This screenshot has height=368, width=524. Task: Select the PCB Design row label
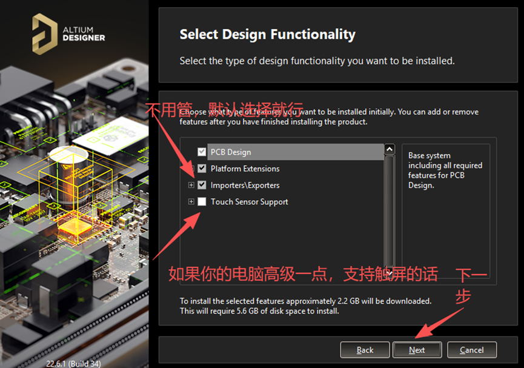coord(231,152)
